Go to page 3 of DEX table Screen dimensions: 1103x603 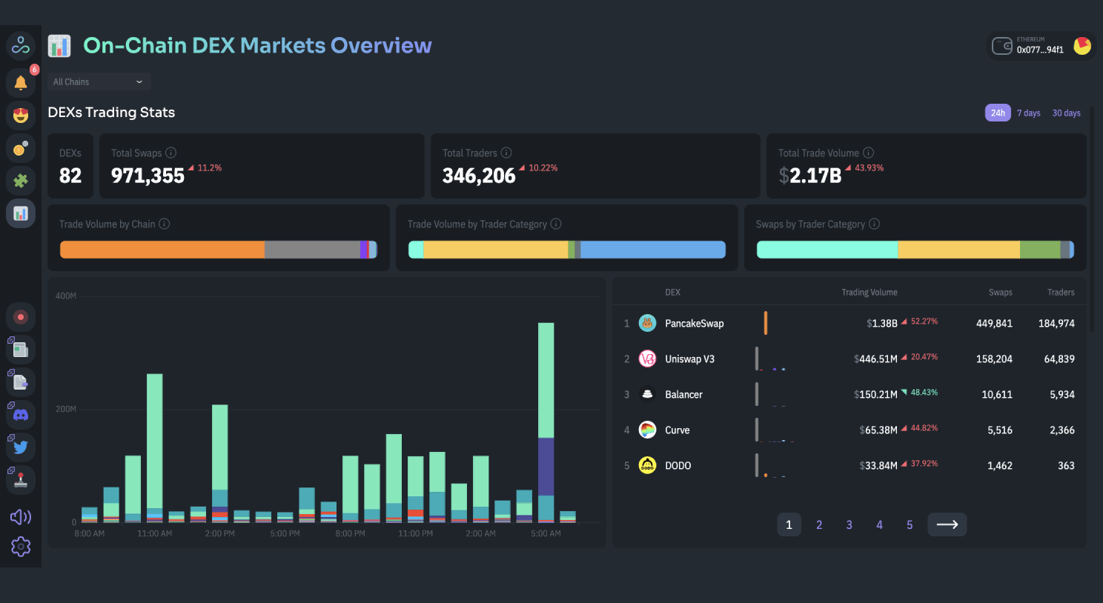click(849, 524)
